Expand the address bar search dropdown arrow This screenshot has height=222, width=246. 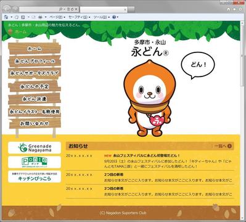[64, 9]
